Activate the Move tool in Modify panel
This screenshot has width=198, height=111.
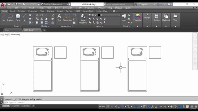[x=37, y=15]
